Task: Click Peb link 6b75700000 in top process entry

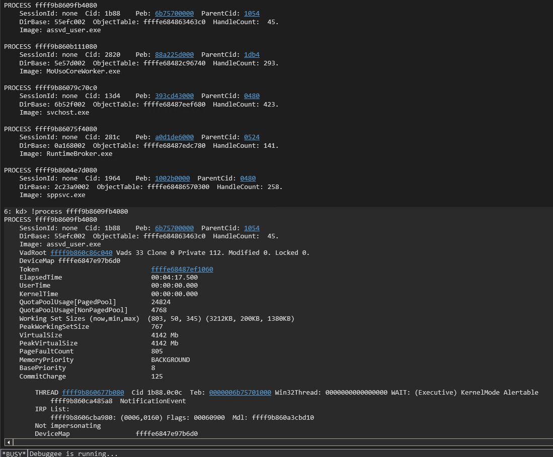Action: tap(174, 14)
